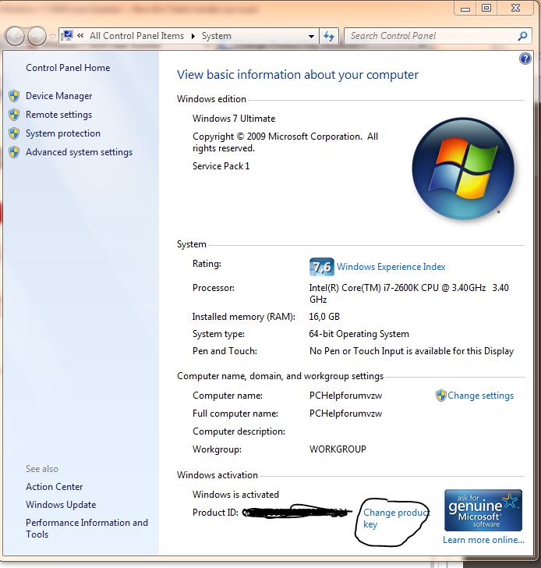
Task: Click the genuine Microsoft software badge
Action: tap(483, 510)
